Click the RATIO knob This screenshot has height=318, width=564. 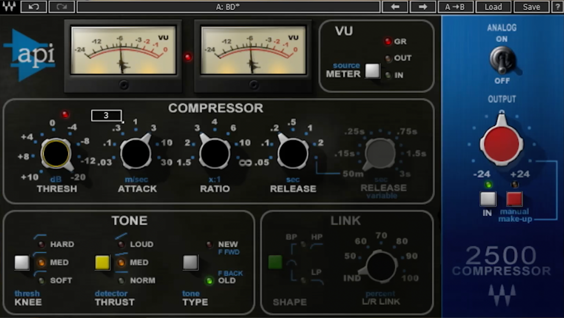pos(215,154)
